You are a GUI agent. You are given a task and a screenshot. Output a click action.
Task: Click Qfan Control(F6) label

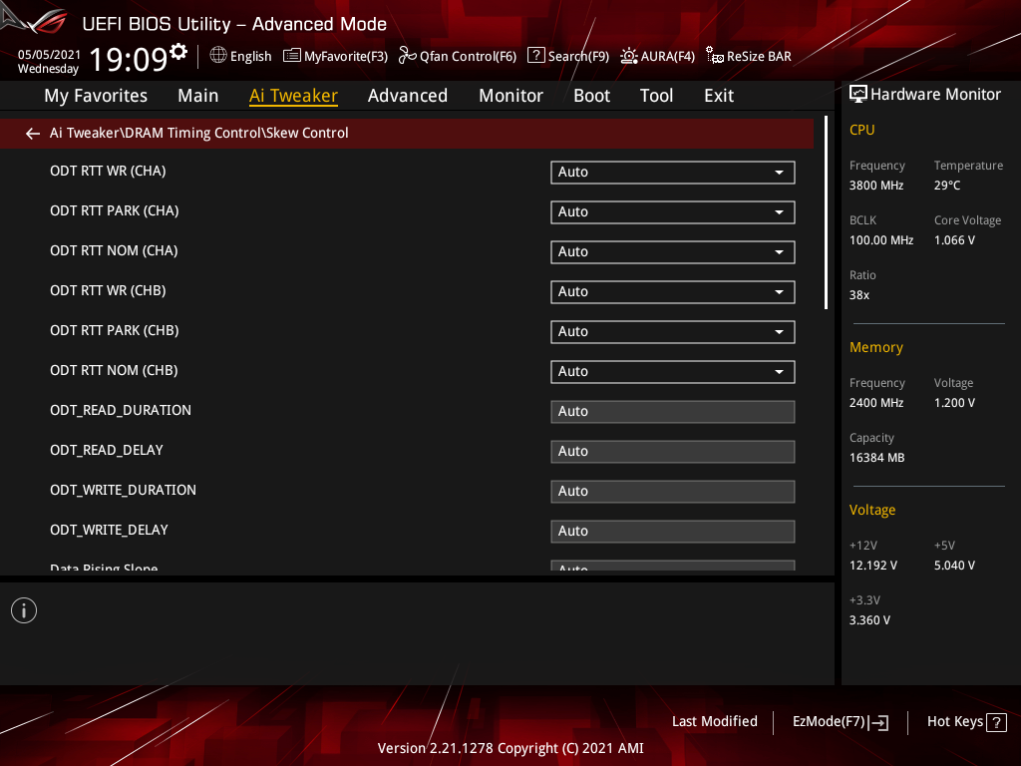click(469, 57)
